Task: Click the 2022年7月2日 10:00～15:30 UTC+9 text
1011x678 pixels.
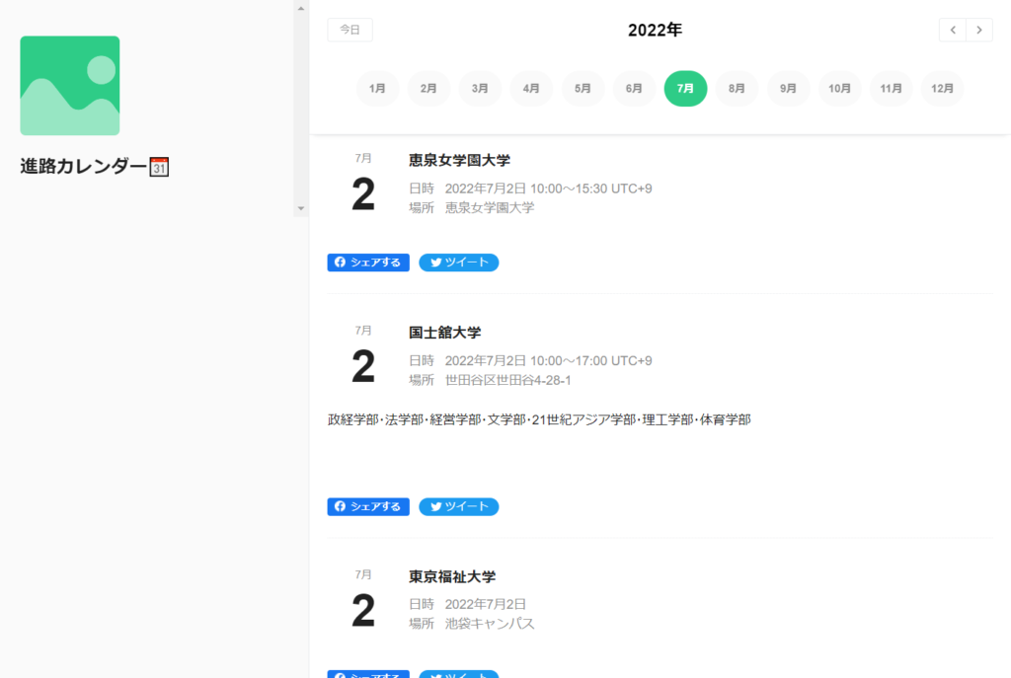Action: tap(549, 188)
